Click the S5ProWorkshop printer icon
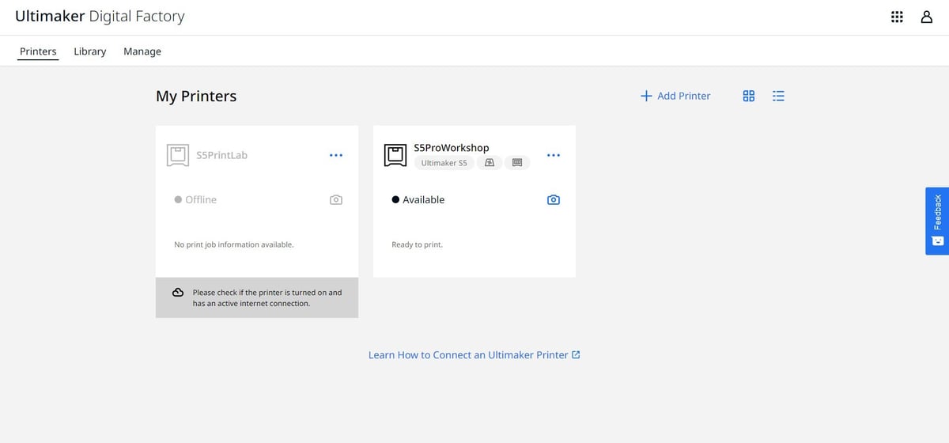The image size is (949, 443). point(395,155)
